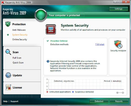Select System Security in sidebar

click(x=20, y=35)
